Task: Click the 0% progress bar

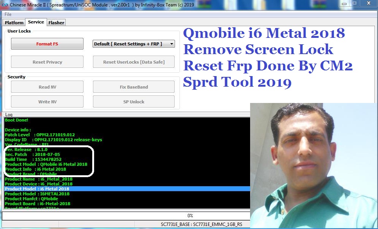Action: 126,216
